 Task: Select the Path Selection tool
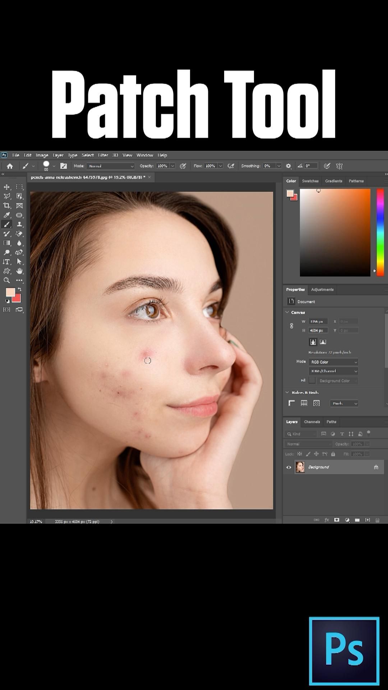pyautogui.click(x=19, y=262)
